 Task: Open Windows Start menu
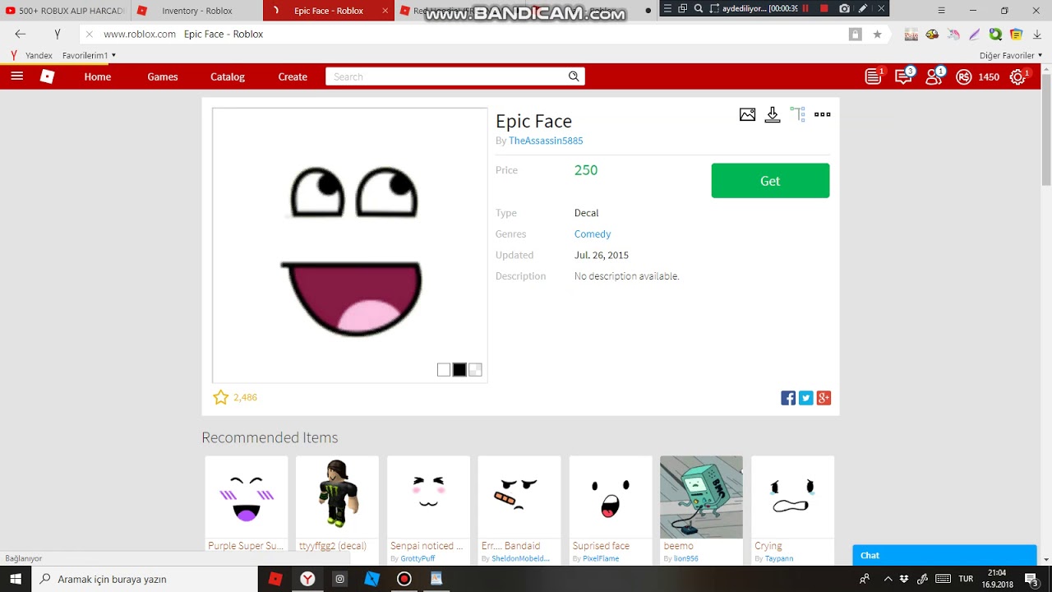16,579
